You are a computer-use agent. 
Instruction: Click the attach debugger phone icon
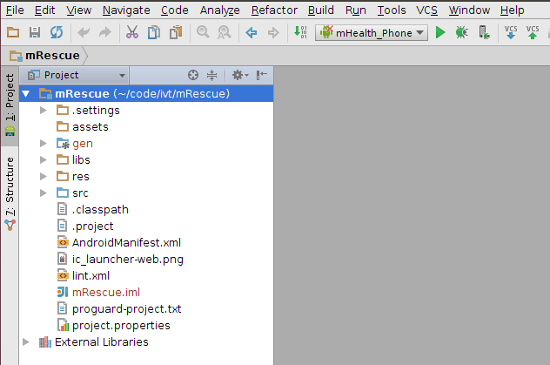point(484,32)
